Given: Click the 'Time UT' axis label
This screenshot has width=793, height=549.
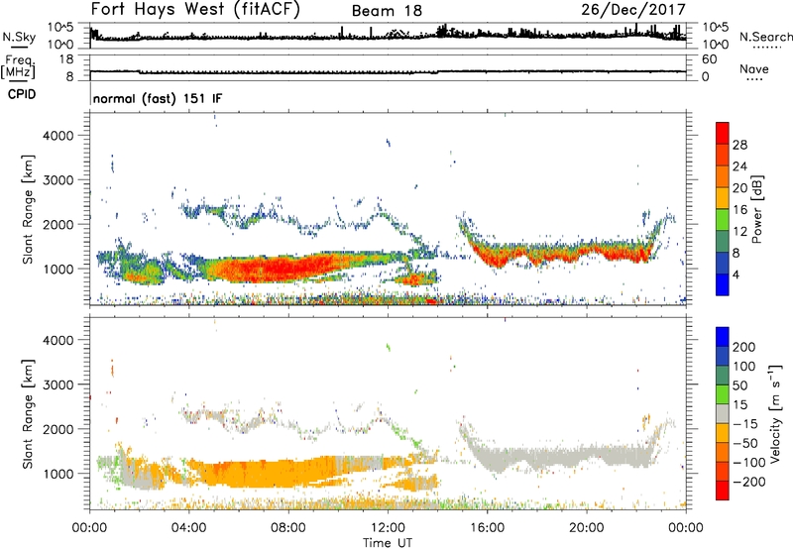Looking at the screenshot, I should point(388,542).
